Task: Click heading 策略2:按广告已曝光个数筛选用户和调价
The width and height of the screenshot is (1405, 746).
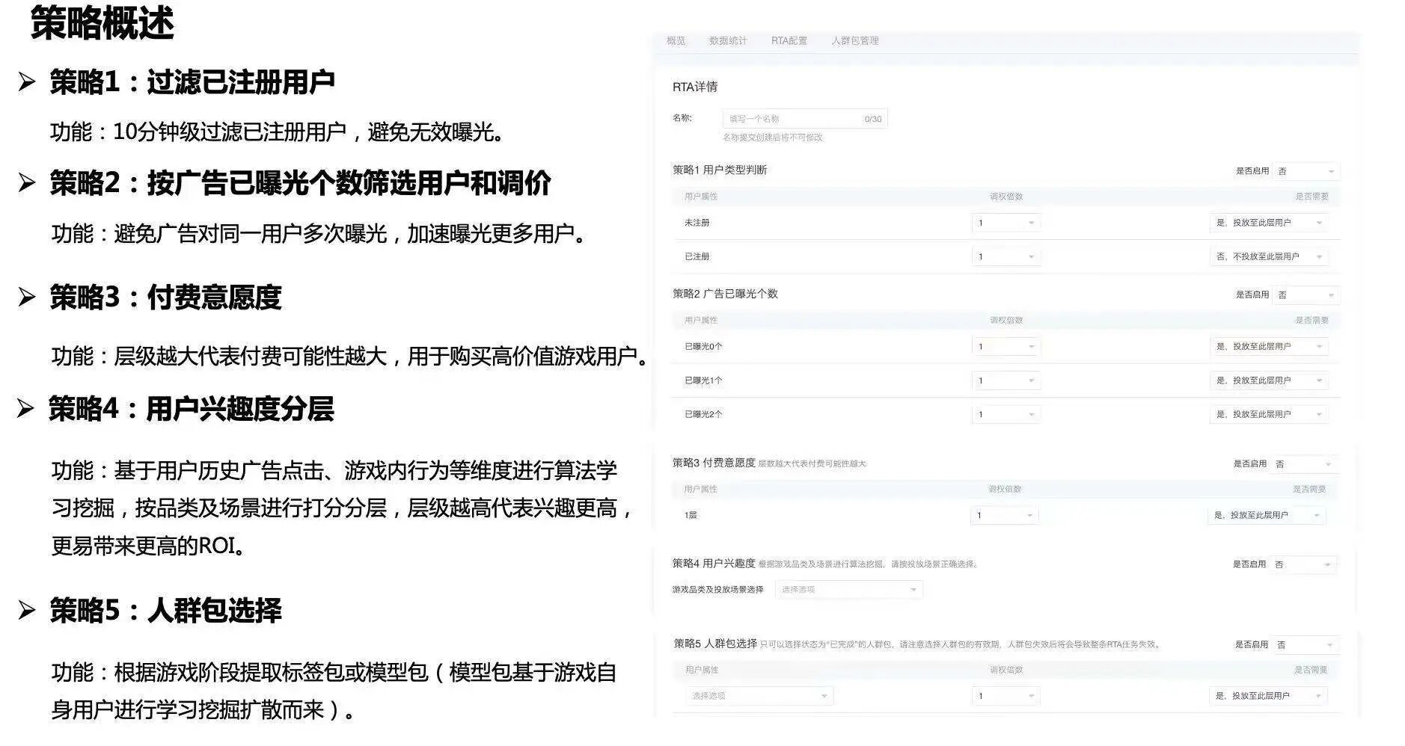Action: click(x=300, y=182)
